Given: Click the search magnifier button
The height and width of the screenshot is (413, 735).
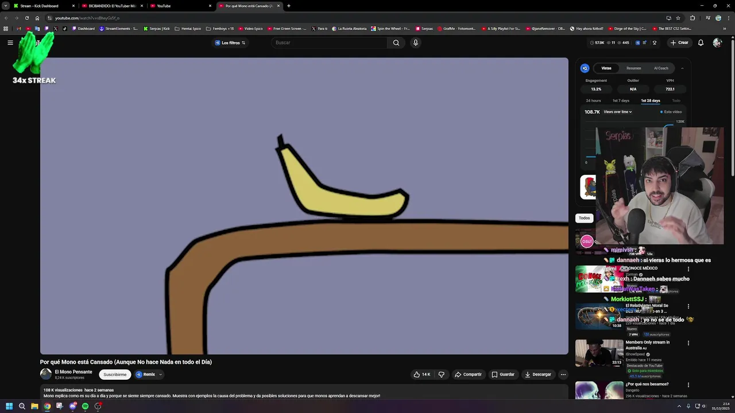Looking at the screenshot, I should (396, 42).
